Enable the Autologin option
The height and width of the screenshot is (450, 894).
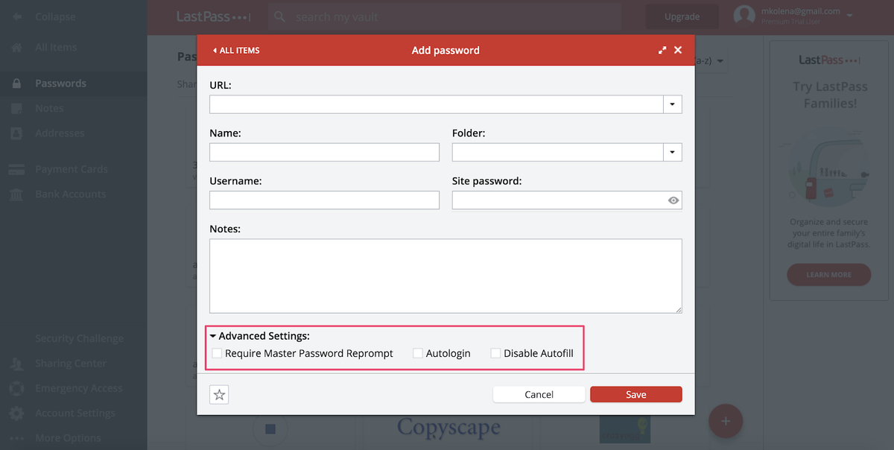click(x=417, y=352)
